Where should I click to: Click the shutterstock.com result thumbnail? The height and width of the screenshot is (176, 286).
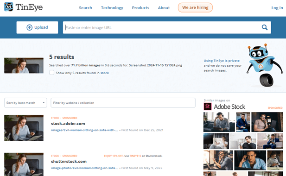[x=24, y=164]
